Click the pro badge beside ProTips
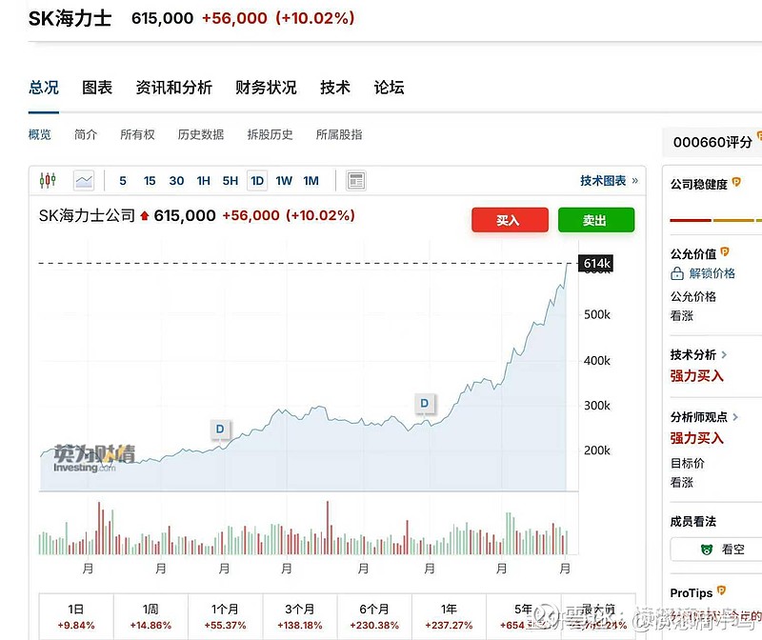Screen dimensions: 762x640 tap(721, 593)
